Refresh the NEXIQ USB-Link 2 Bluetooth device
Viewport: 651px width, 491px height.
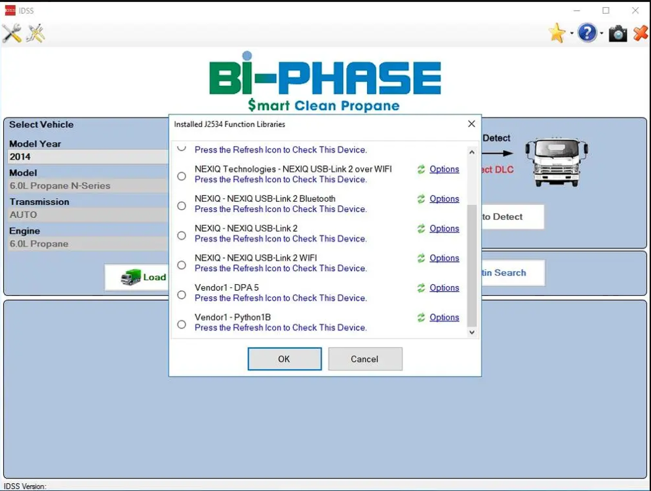pyautogui.click(x=421, y=199)
